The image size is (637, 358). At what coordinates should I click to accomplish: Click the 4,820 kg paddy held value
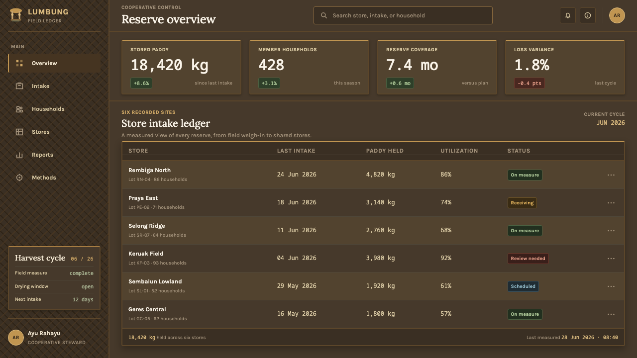[x=380, y=175]
